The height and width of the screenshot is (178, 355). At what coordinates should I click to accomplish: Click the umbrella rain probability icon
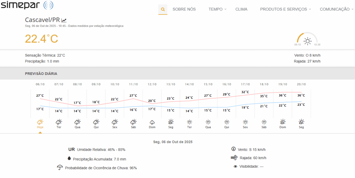[x=60, y=167]
